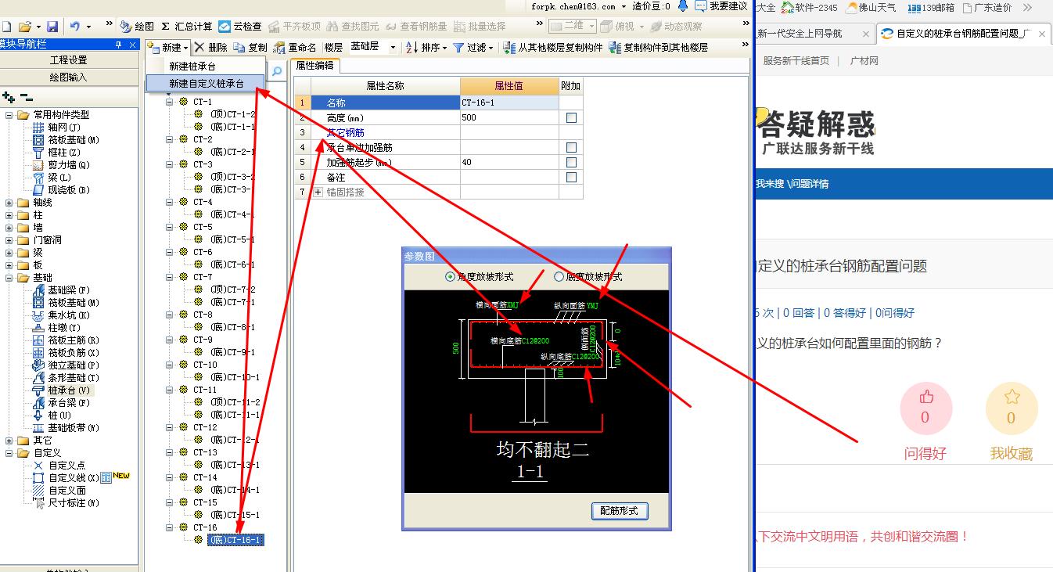Click 复制构件到其他楼层 toolbar button
The height and width of the screenshot is (572, 1053).
(x=659, y=48)
